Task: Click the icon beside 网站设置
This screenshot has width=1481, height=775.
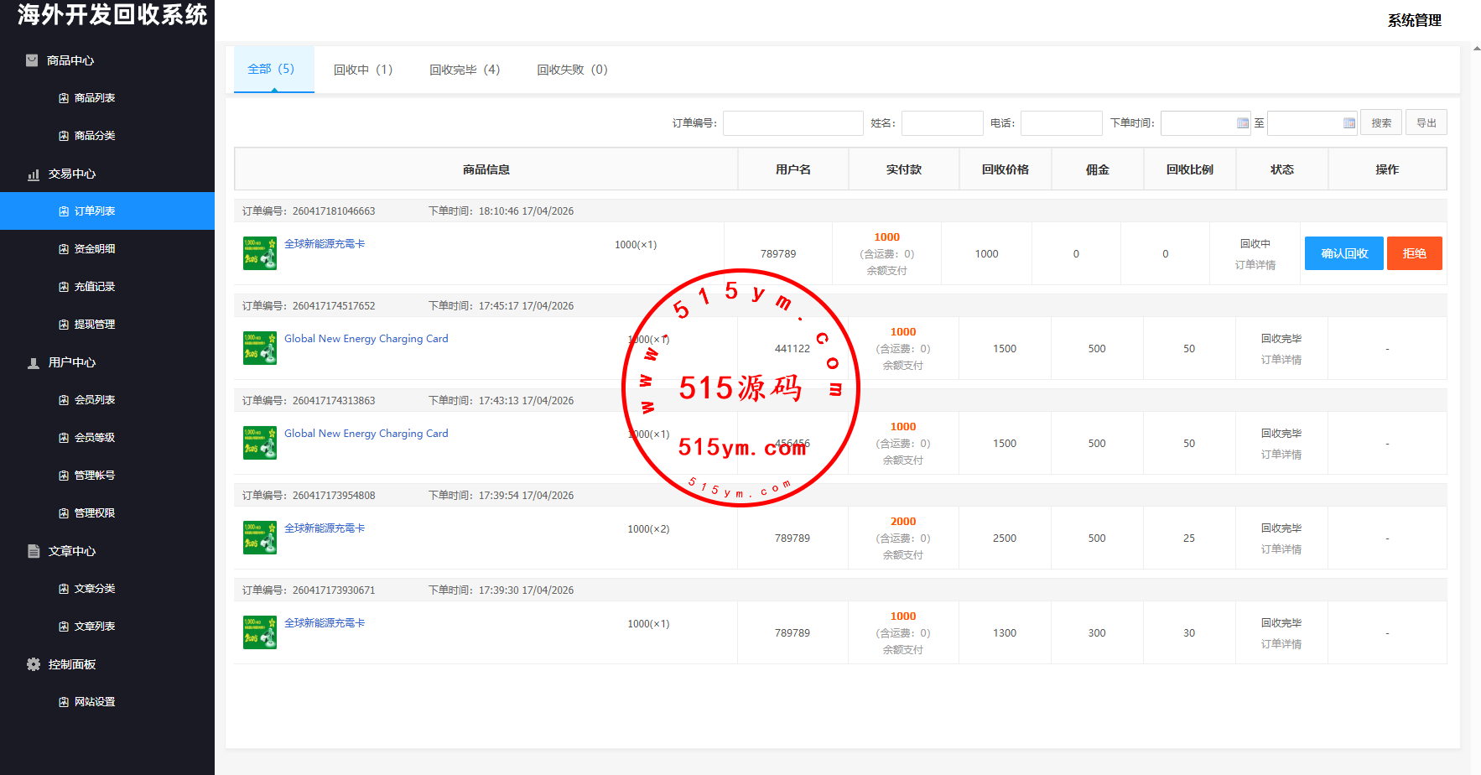Action: click(64, 702)
